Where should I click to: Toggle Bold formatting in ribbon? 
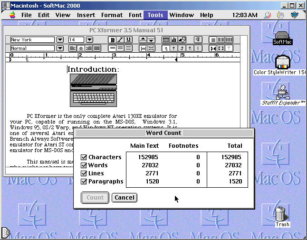[112, 40]
